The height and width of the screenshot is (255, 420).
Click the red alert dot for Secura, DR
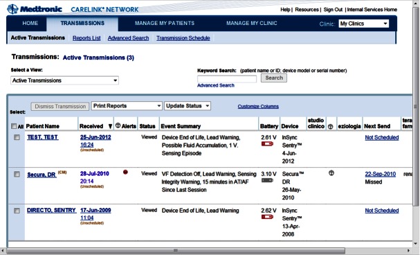pyautogui.click(x=125, y=172)
